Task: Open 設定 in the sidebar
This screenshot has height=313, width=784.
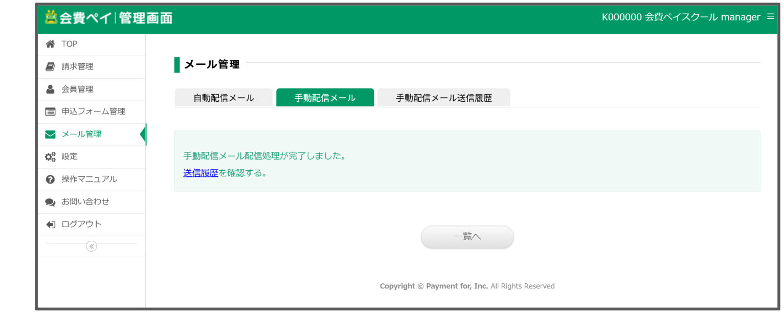Action: pyautogui.click(x=92, y=157)
